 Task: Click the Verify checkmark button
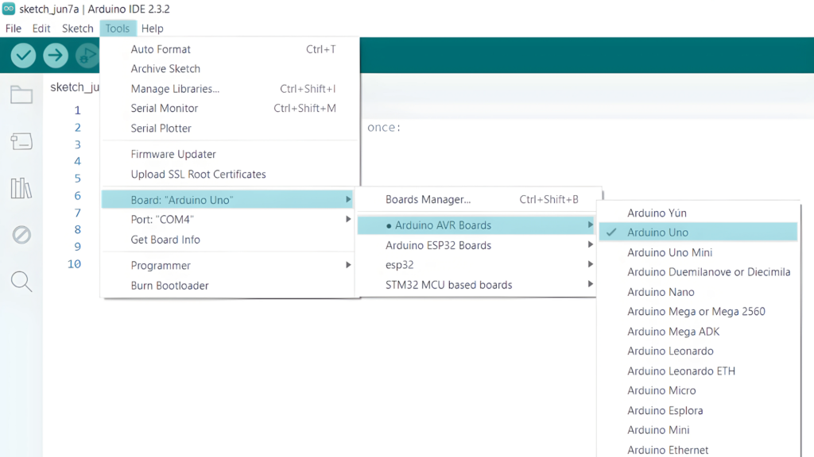pyautogui.click(x=23, y=56)
